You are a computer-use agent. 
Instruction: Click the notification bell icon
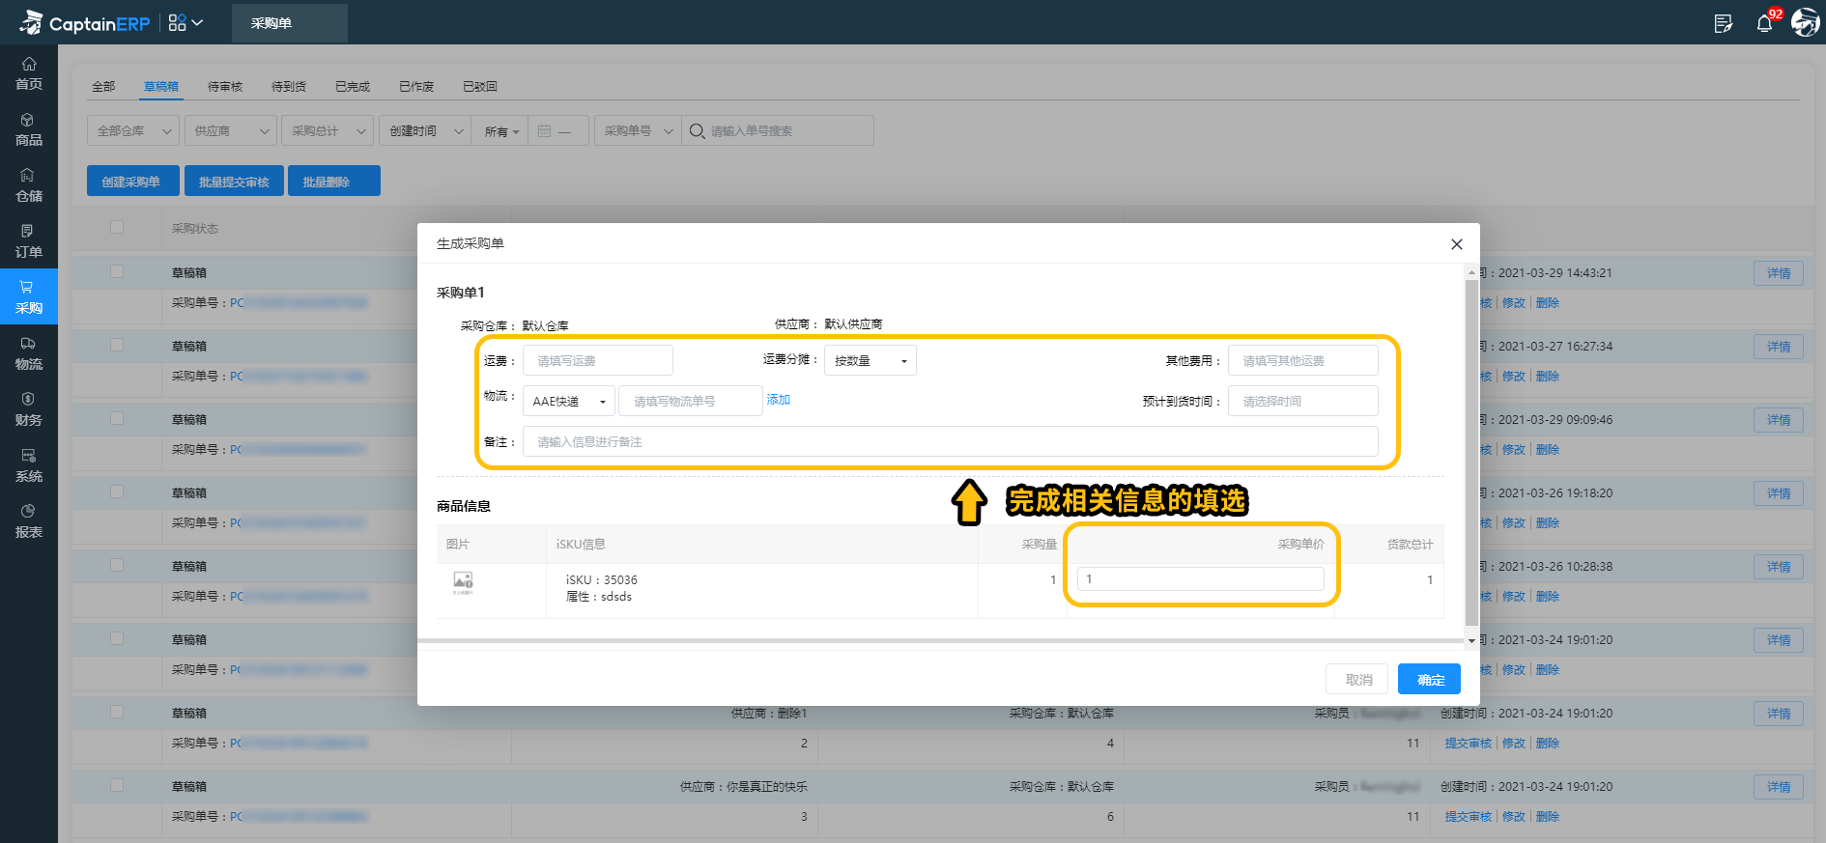(x=1764, y=23)
